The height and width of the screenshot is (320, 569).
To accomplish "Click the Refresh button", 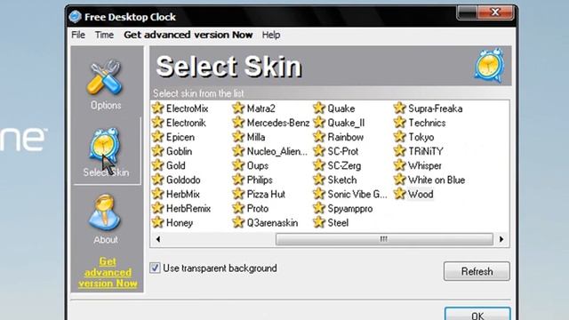I will pos(477,271).
